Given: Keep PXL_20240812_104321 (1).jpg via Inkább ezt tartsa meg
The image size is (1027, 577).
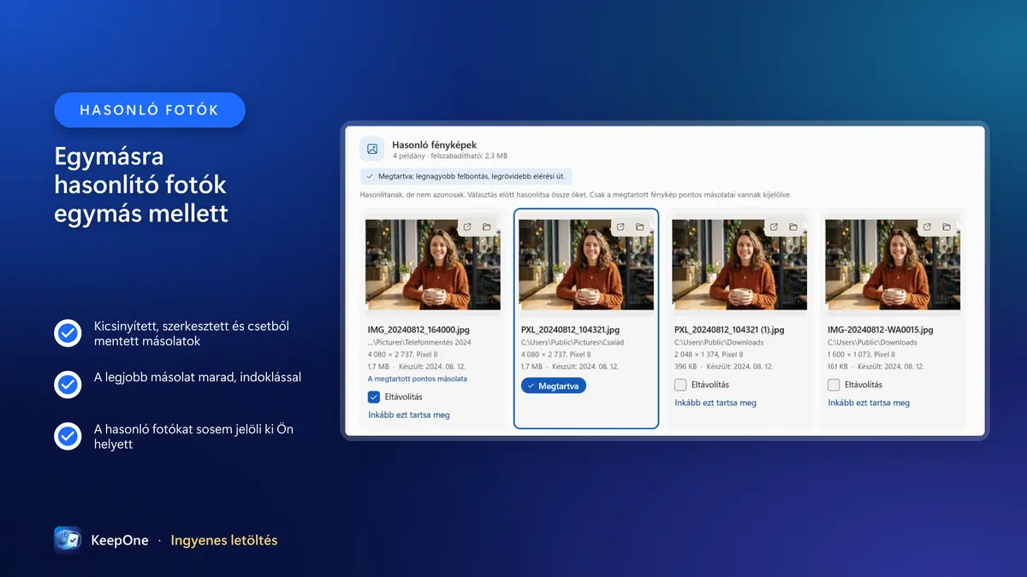Looking at the screenshot, I should [x=715, y=403].
